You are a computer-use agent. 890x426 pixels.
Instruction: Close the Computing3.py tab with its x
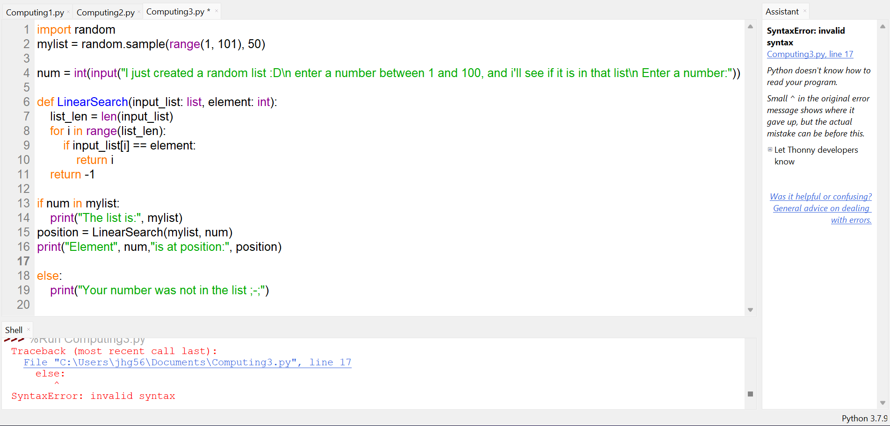coord(217,11)
